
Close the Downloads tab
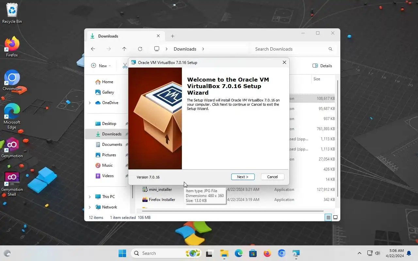[158, 36]
